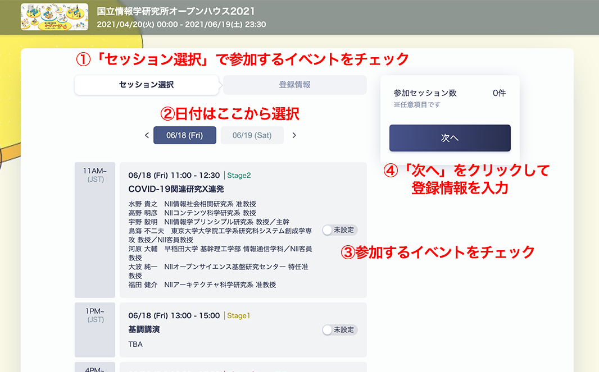This screenshot has height=372, width=599.
Task: Click the 基調講演 session title
Action: [x=144, y=329]
